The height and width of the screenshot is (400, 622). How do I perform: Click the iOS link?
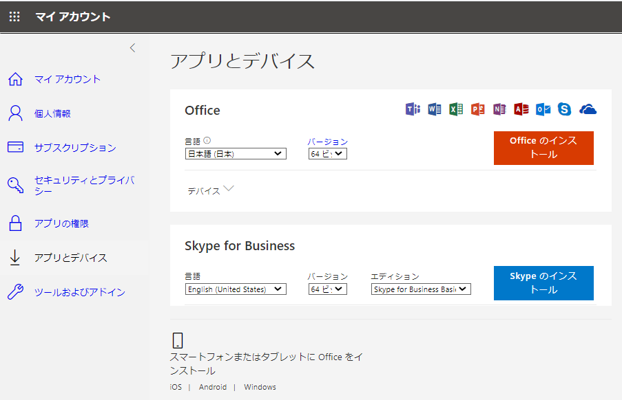(x=176, y=387)
